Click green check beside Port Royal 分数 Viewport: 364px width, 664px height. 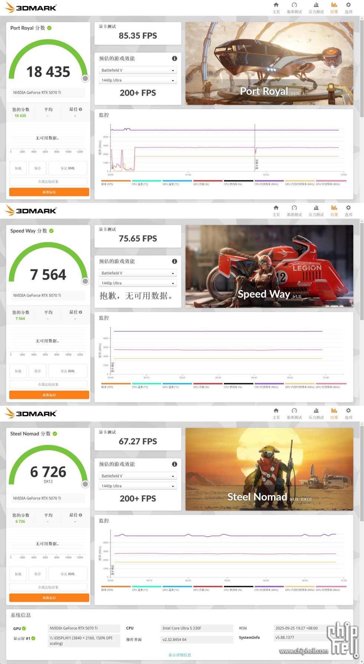(x=49, y=28)
